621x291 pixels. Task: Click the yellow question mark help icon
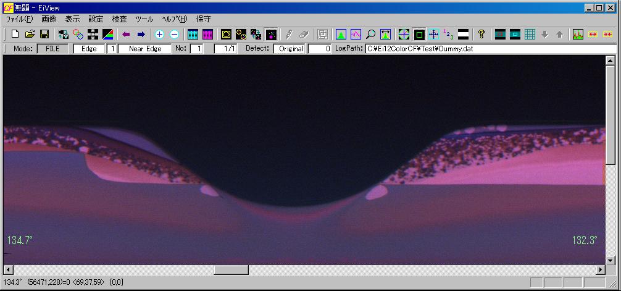(481, 35)
